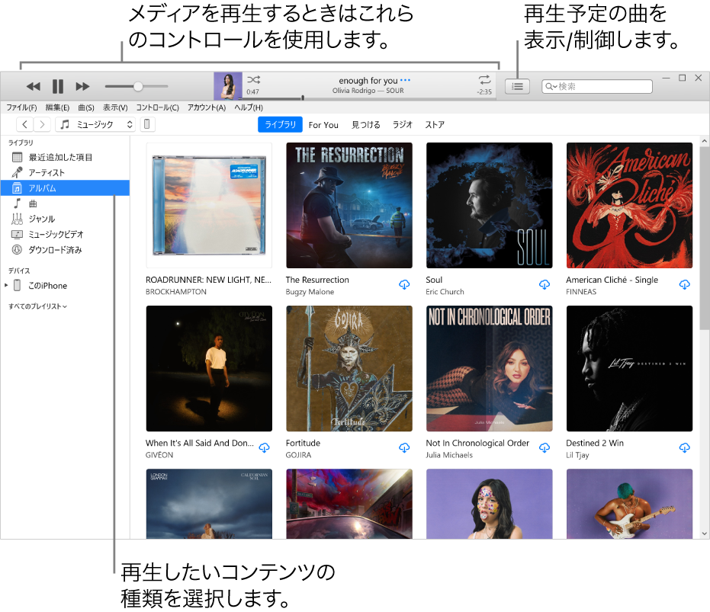Download When It's All Said And Done cloud icon
This screenshot has height=612, width=710.
264,447
